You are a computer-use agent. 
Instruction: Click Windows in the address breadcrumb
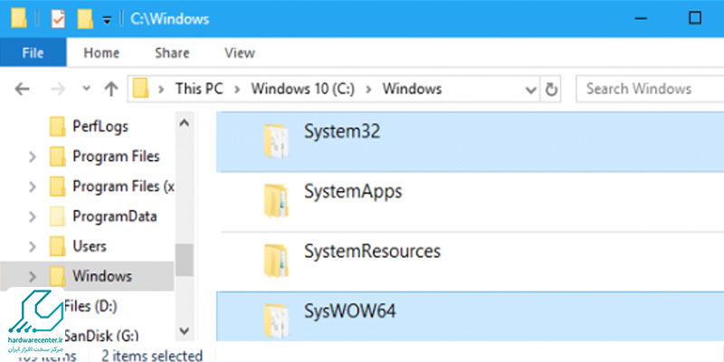(x=412, y=89)
